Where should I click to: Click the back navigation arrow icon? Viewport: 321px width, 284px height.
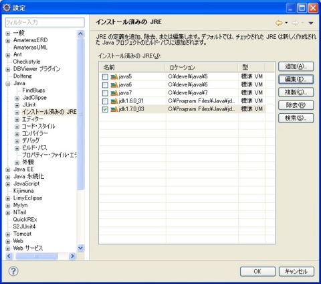point(279,23)
